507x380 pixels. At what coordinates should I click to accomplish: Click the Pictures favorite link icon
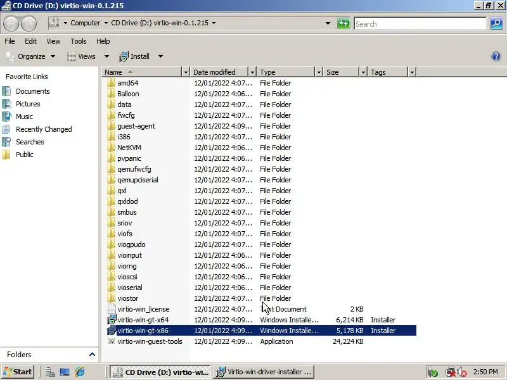[6, 104]
